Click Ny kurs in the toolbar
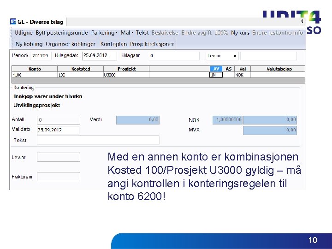This screenshot has height=249, width=332. (240, 33)
